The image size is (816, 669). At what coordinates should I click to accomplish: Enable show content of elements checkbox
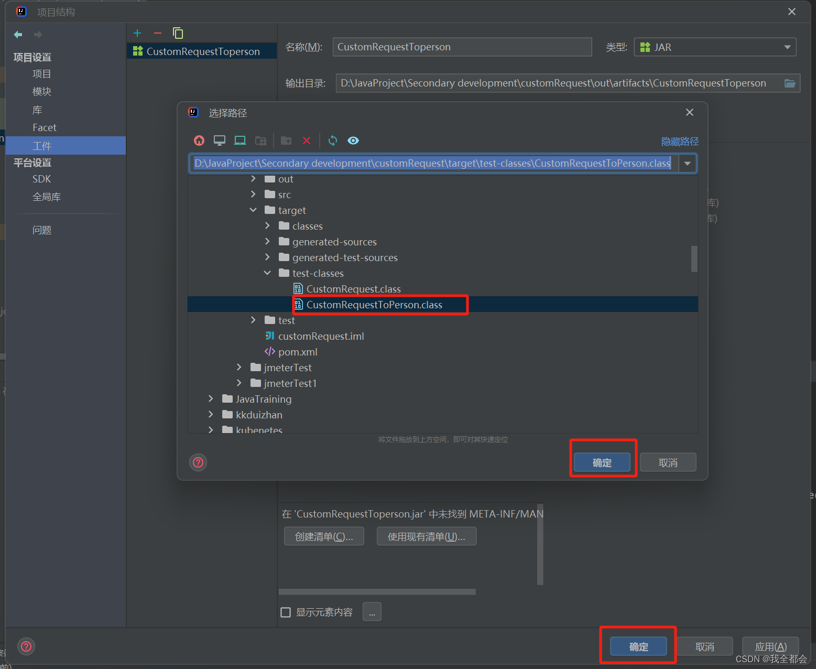click(286, 612)
